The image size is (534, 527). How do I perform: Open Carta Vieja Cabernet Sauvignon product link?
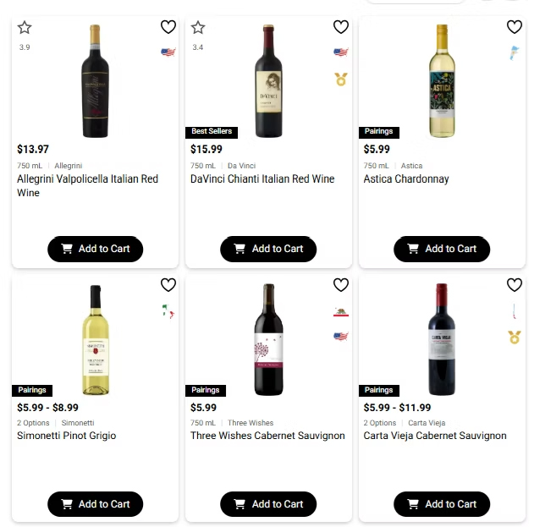pyautogui.click(x=435, y=436)
